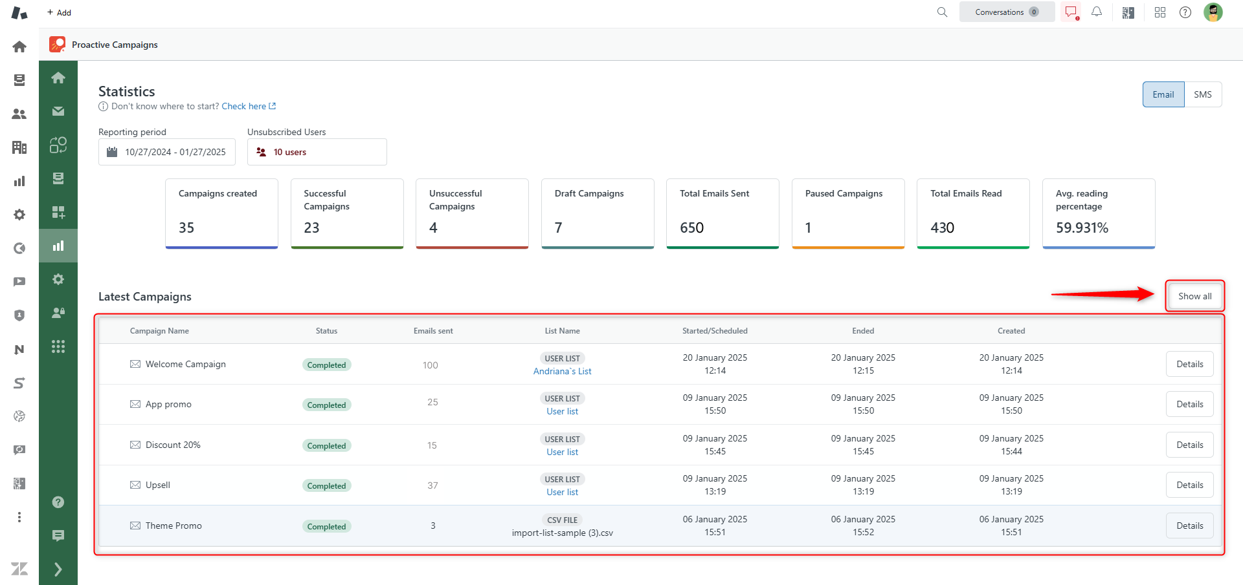Click import-list-sample (3).csv file name
Viewport: 1243px width, 585px height.
point(562,533)
